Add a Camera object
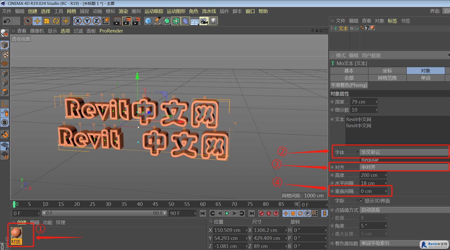This screenshot has height=250, width=450. coord(204,21)
